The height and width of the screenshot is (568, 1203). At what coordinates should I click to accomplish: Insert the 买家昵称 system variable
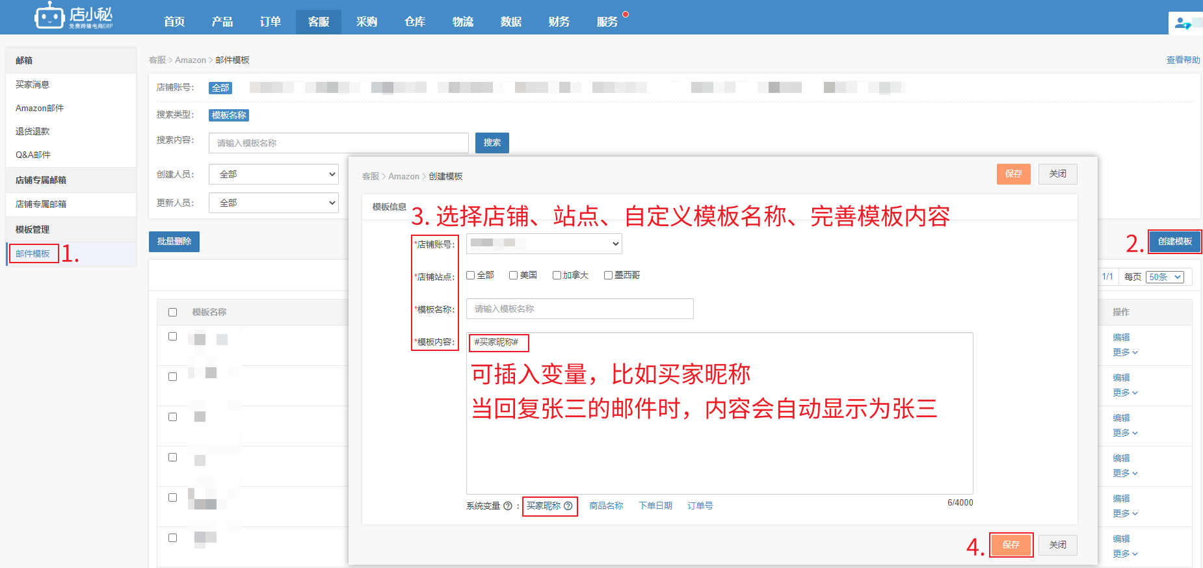pos(544,506)
